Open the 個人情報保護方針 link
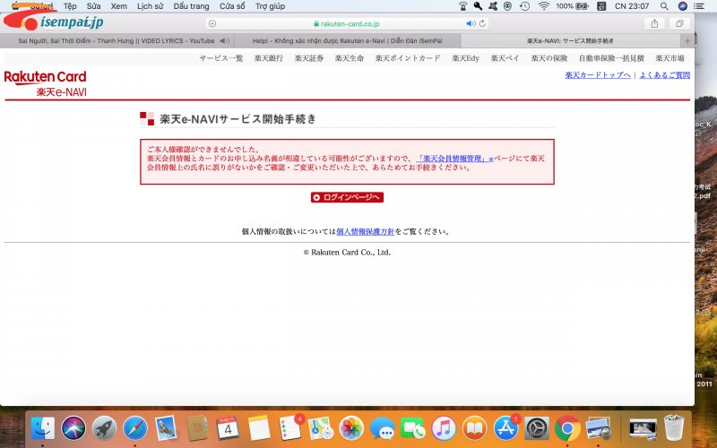This screenshot has height=448, width=717. tap(365, 231)
